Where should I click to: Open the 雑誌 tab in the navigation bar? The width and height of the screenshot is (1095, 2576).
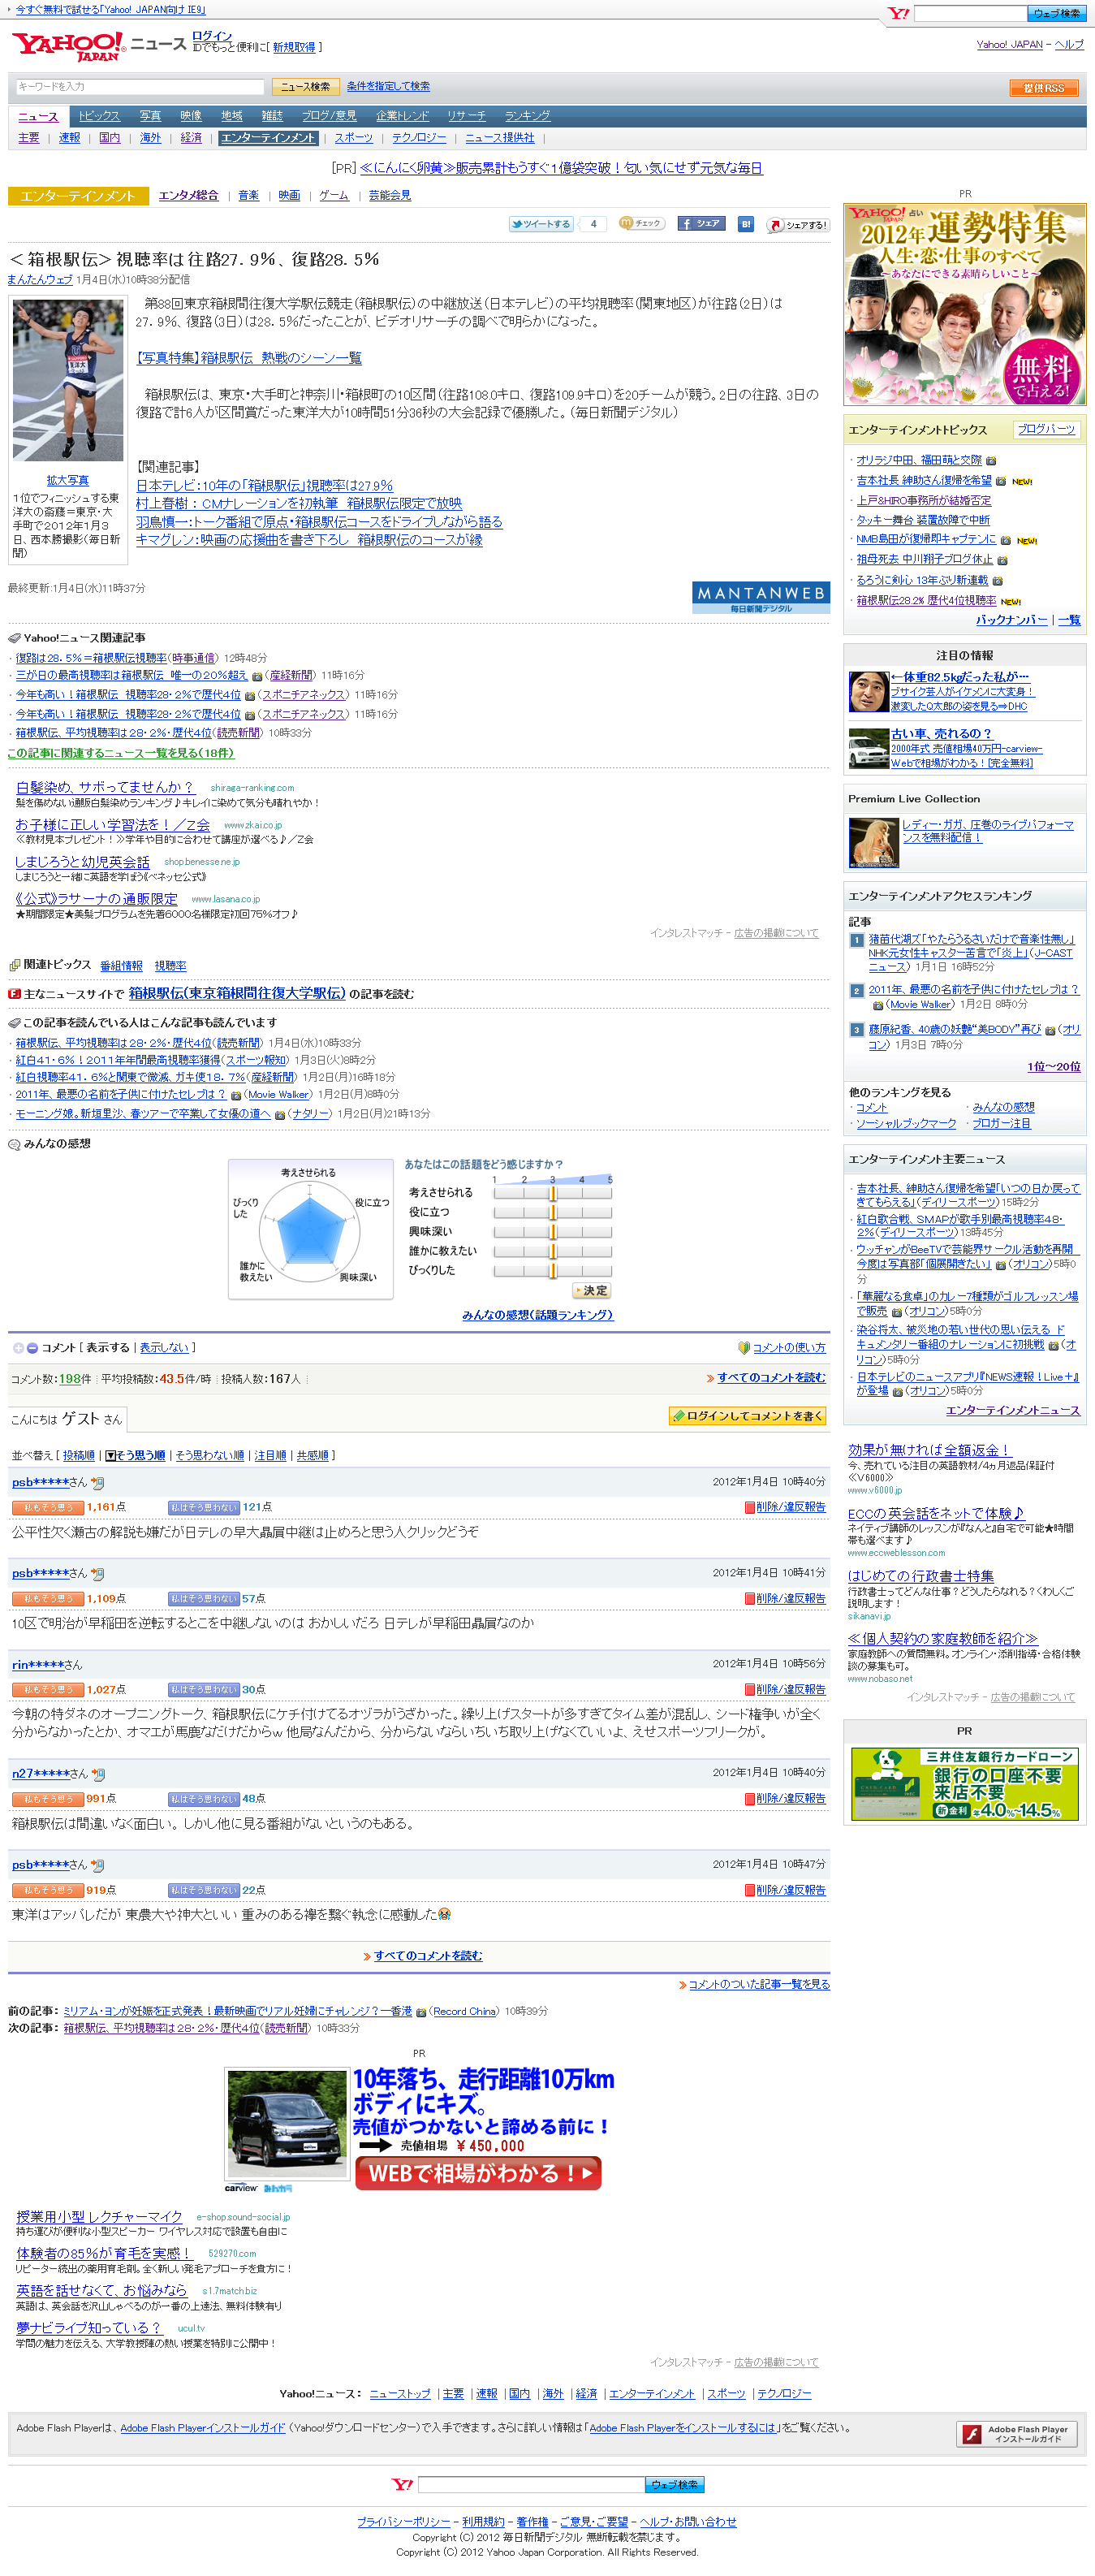(272, 116)
